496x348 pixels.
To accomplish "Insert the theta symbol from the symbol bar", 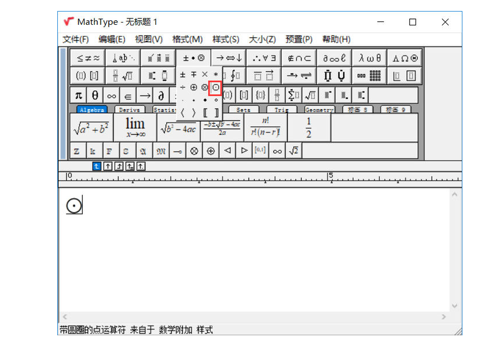I will [x=95, y=95].
